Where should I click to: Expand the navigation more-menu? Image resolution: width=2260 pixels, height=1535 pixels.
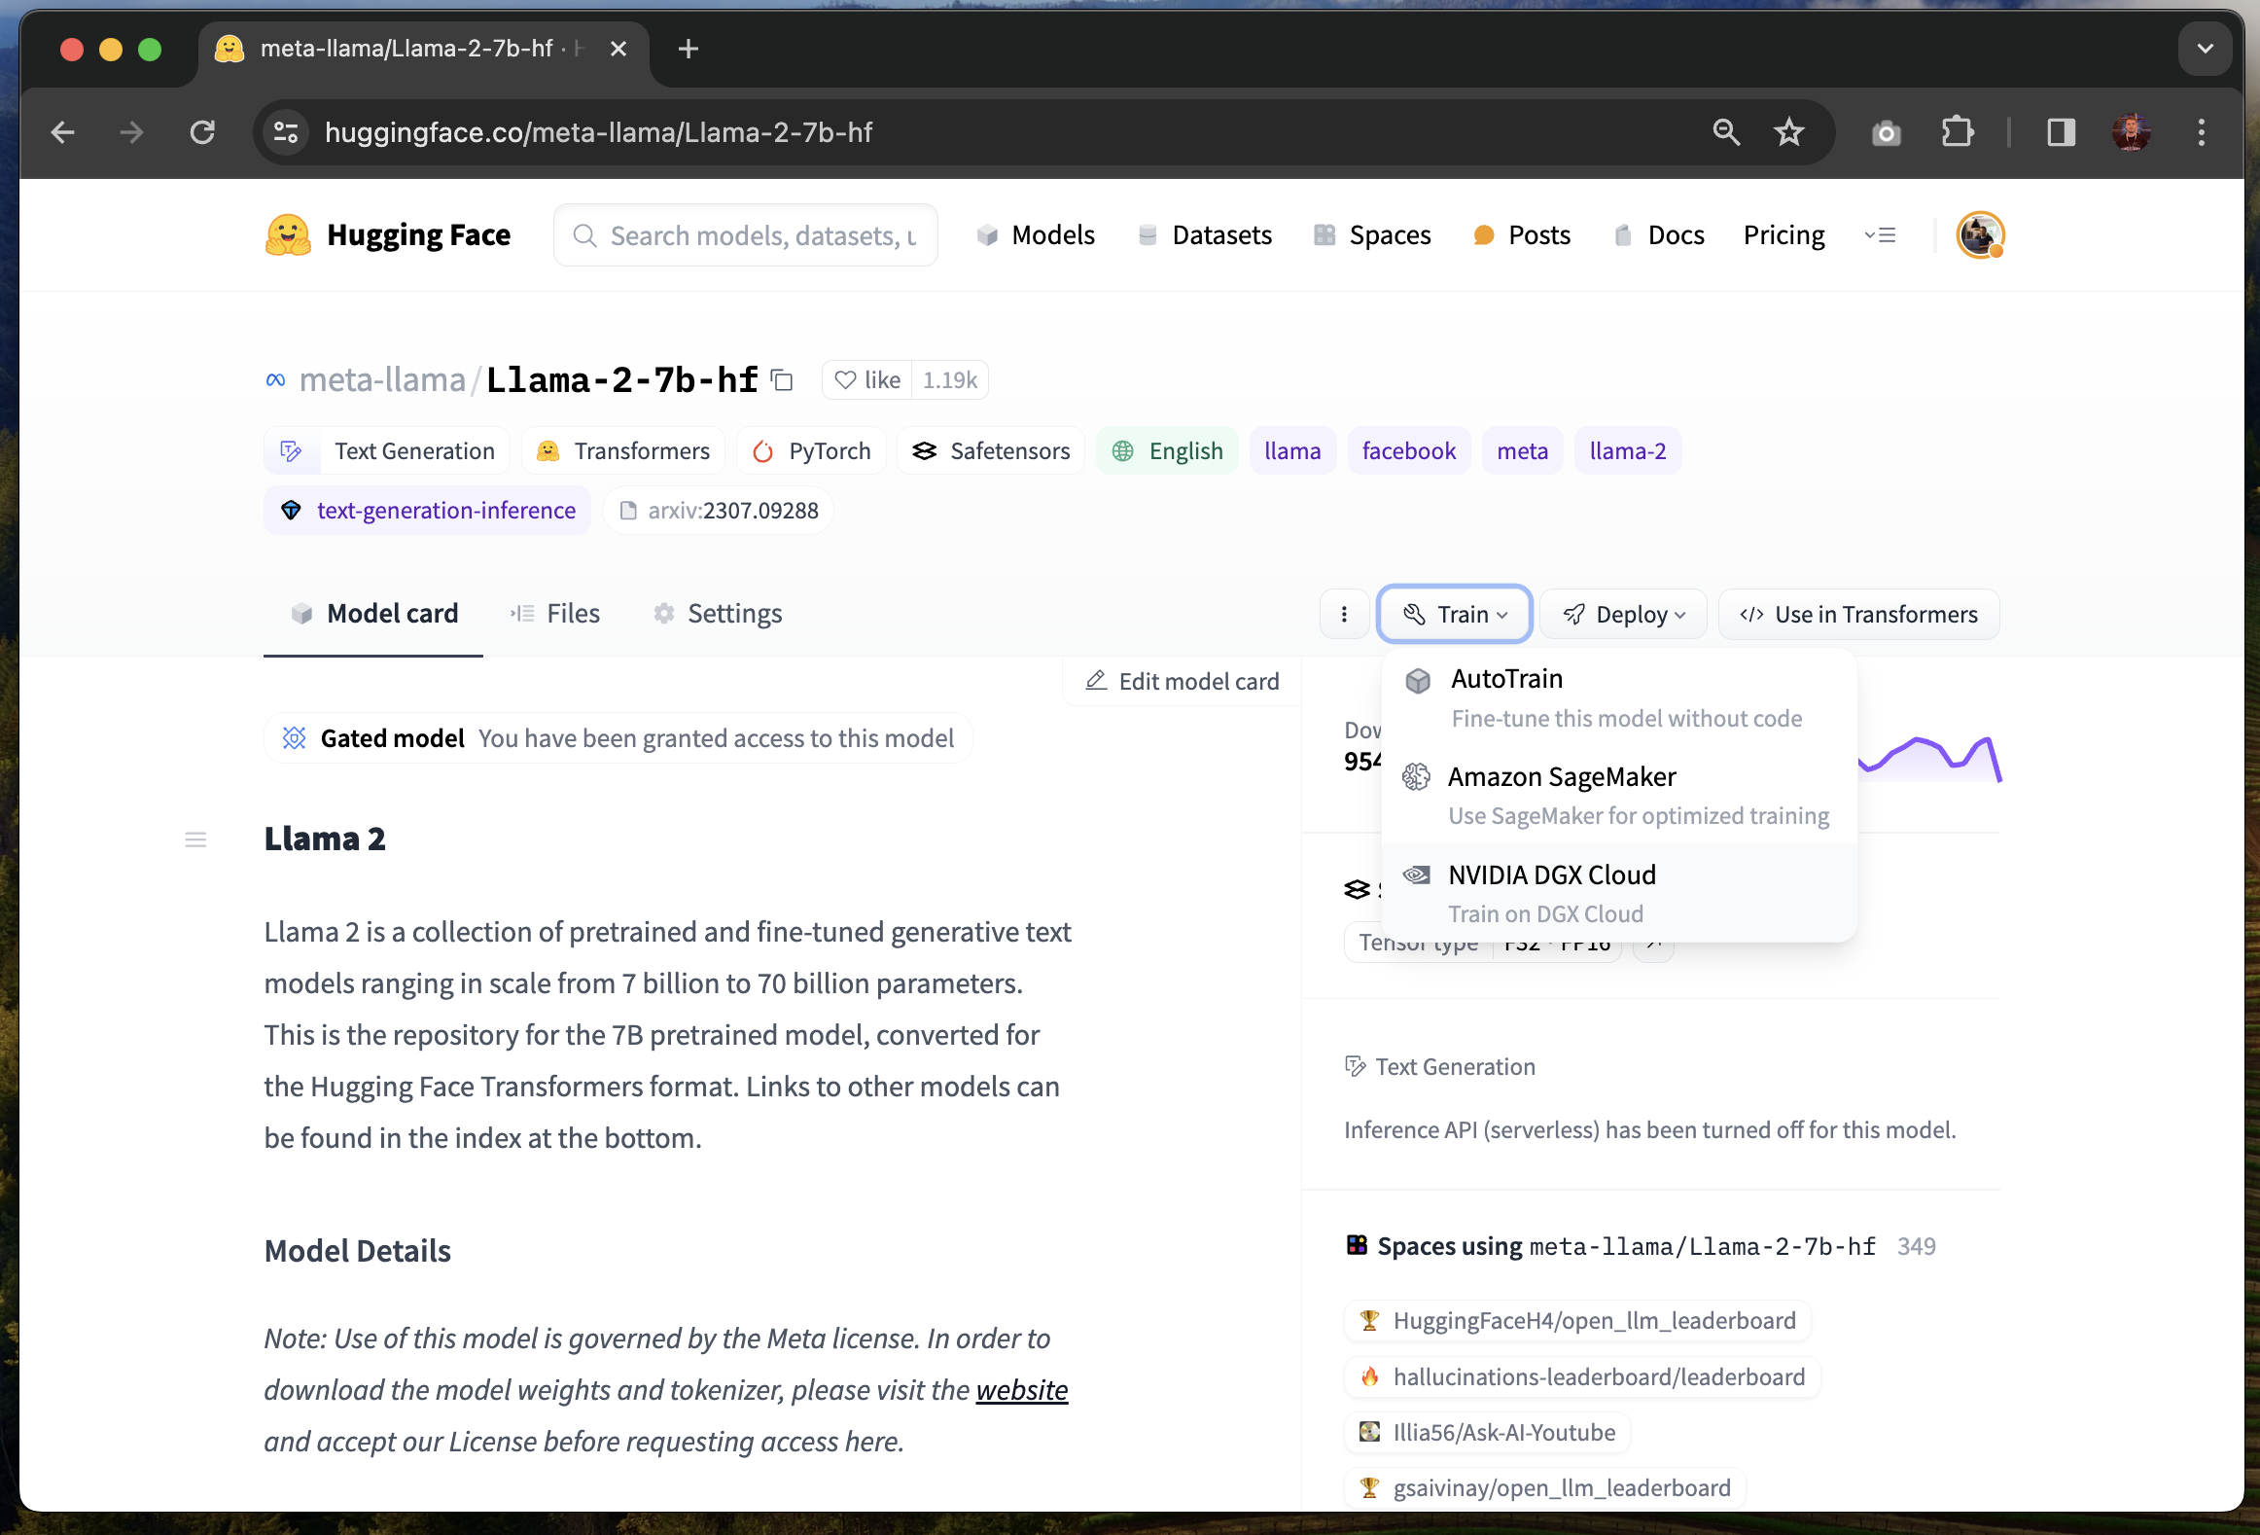1880,235
